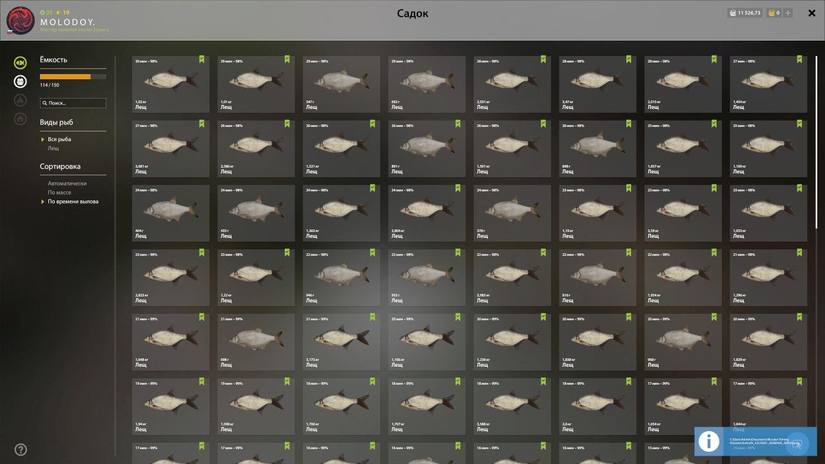Click the dimmed tent-shaped sidebar icon
825x464 pixels.
(x=21, y=100)
